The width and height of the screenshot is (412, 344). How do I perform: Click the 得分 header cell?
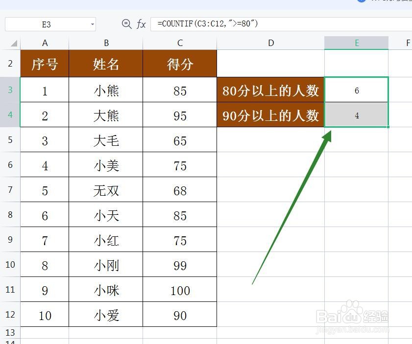[179, 64]
